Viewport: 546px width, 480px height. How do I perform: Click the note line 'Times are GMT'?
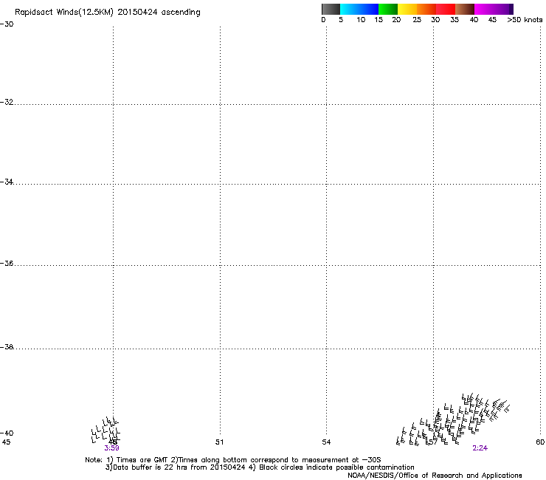142,460
